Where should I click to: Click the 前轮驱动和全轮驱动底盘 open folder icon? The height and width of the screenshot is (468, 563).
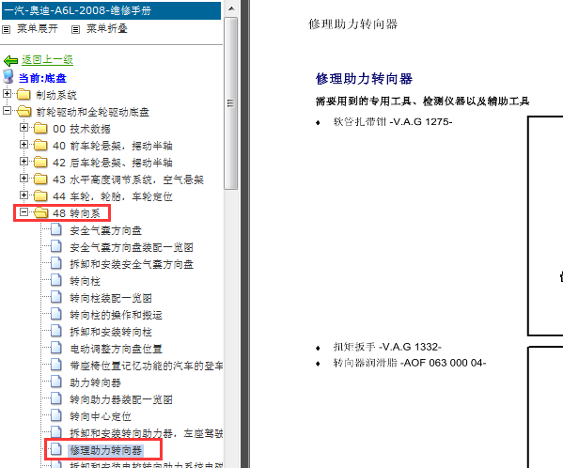(24, 111)
